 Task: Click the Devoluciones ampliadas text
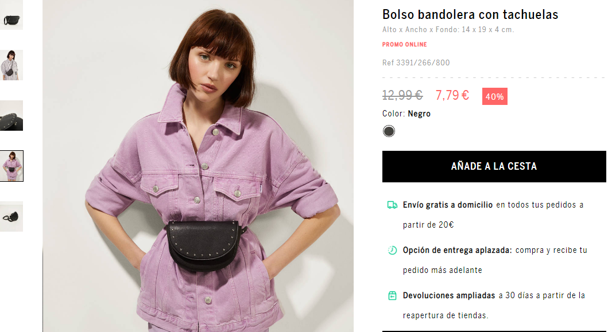(x=448, y=295)
